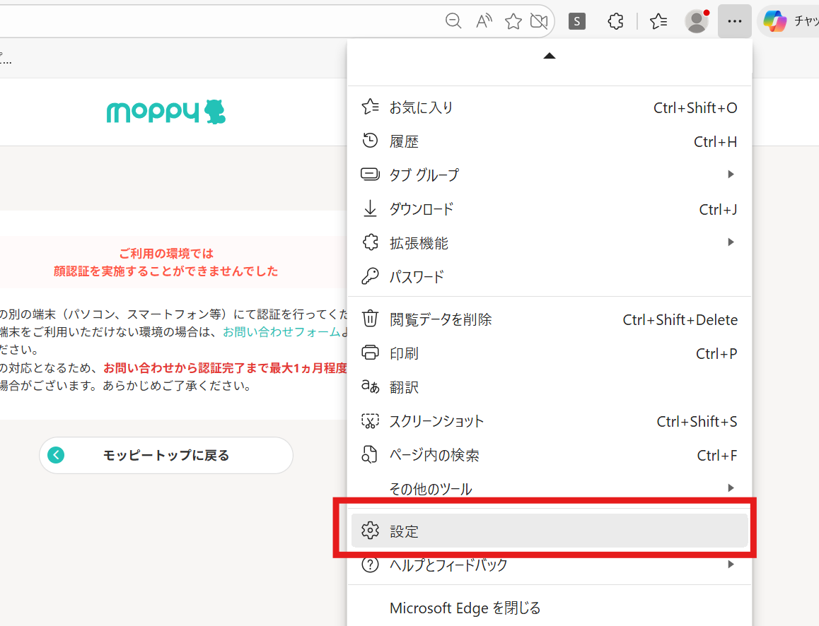Image resolution: width=819 pixels, height=626 pixels.
Task: Open the favorites list toolbar icon
Action: pyautogui.click(x=658, y=21)
